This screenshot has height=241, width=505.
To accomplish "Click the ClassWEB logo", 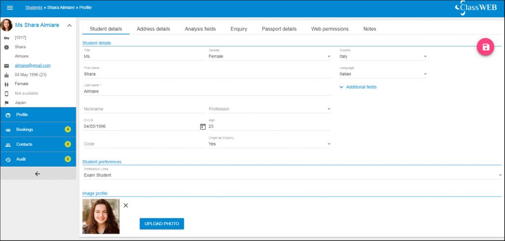I will click(475, 8).
